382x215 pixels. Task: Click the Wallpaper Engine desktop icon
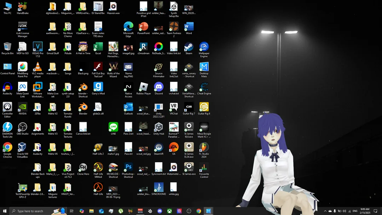point(204,50)
